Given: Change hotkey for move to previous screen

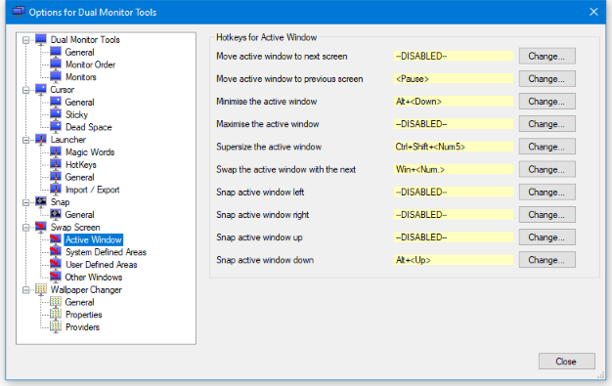Looking at the screenshot, I should coord(546,79).
